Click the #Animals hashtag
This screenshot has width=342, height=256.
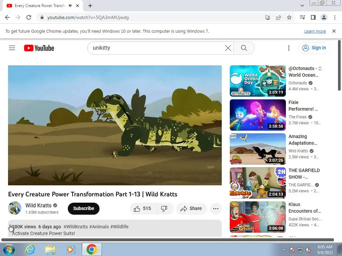tap(99, 227)
